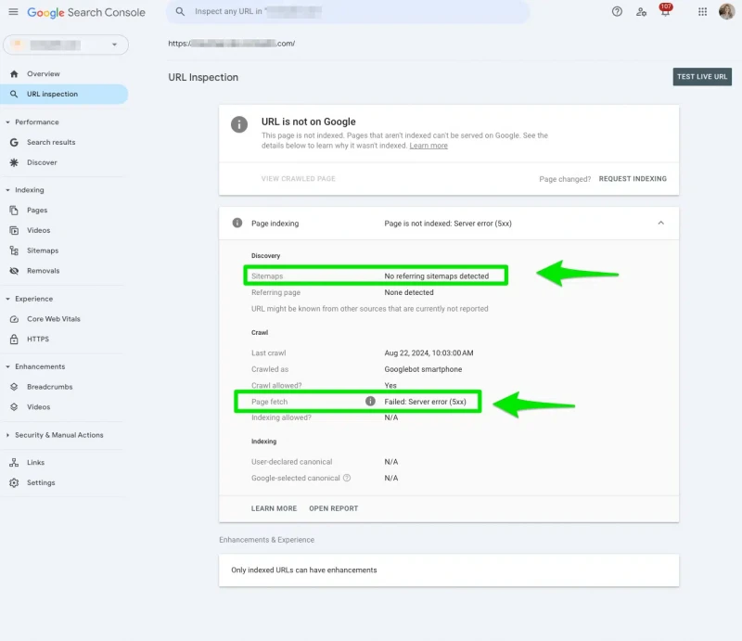Click the 'No referring sitemaps detected' text
The width and height of the screenshot is (742, 641).
pyautogui.click(x=436, y=276)
